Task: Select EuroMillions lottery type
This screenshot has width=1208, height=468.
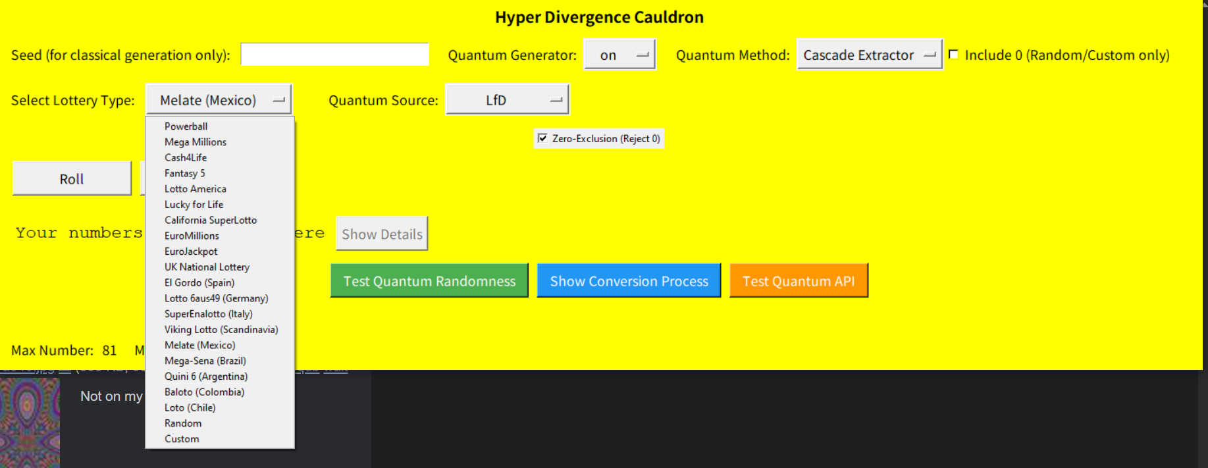Action: (x=220, y=236)
